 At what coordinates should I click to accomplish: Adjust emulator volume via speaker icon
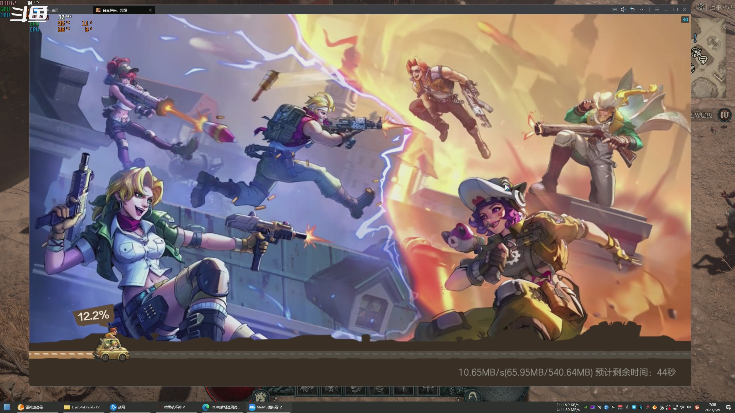coord(623,9)
